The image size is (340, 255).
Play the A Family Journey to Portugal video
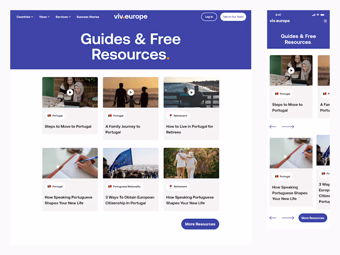[130, 92]
